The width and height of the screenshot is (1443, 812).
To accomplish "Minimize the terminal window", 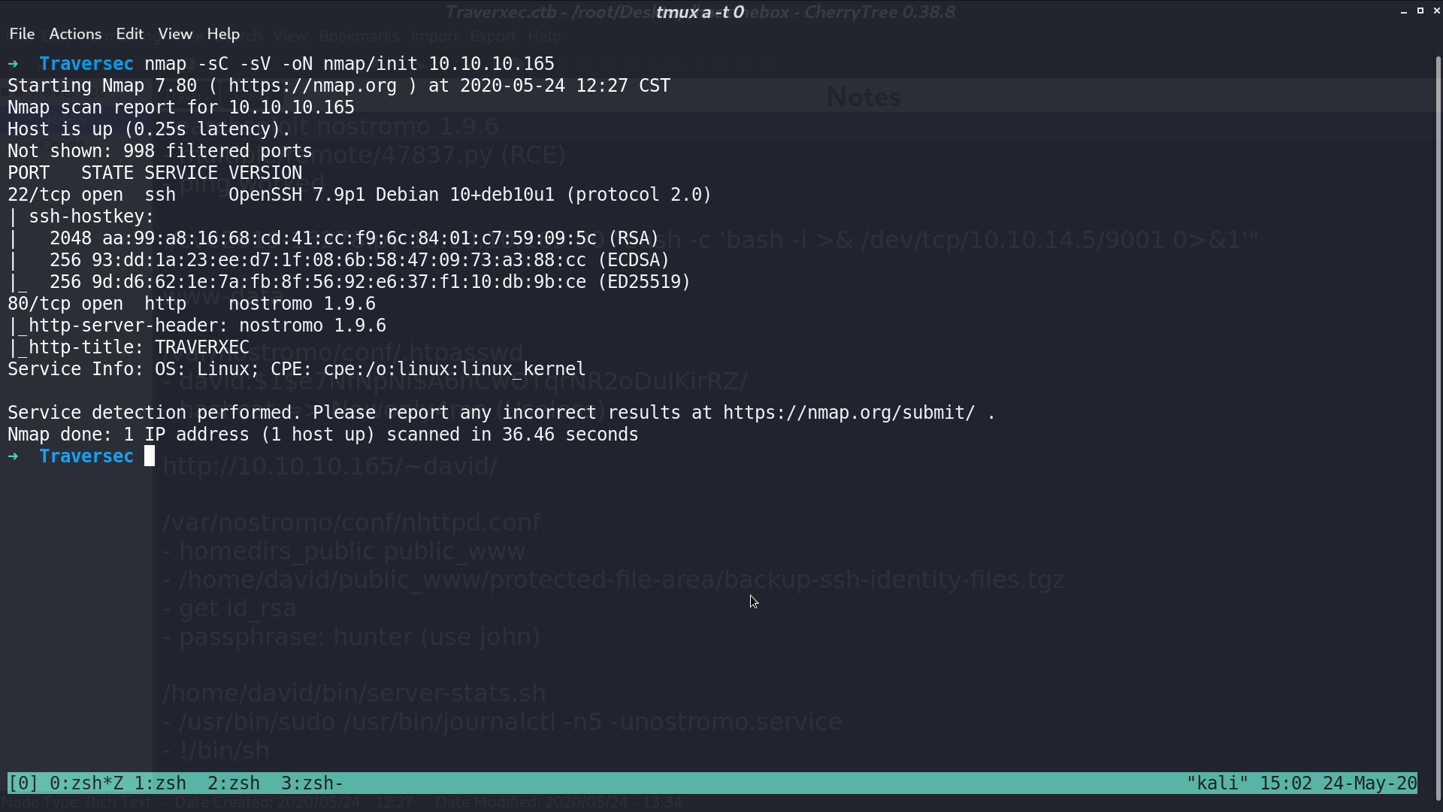I will pos(1404,11).
